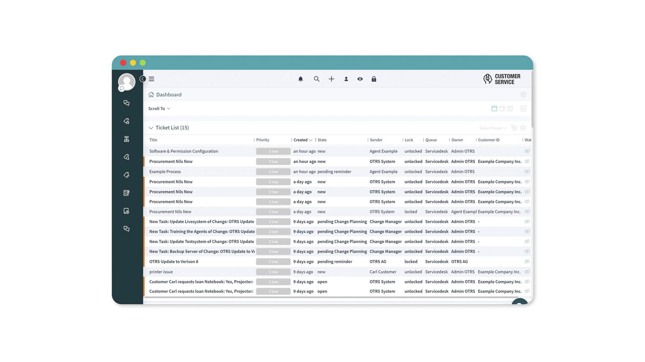The image size is (645, 362).
Task: Open dashboard settings gear icon
Action: (523, 95)
